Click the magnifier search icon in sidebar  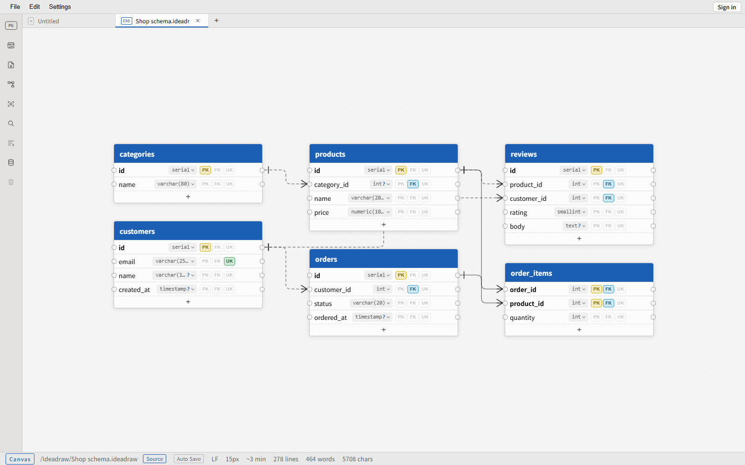(x=11, y=124)
